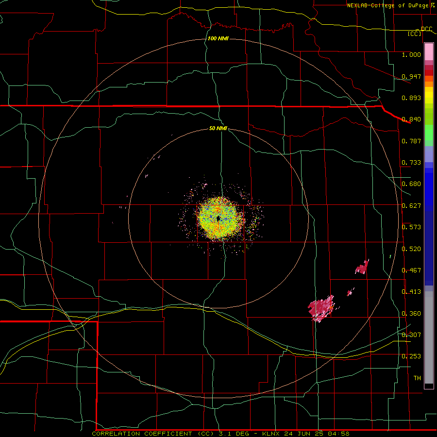Click the 0.307 scale value
Screen dimensions: 437x437
tap(411, 335)
